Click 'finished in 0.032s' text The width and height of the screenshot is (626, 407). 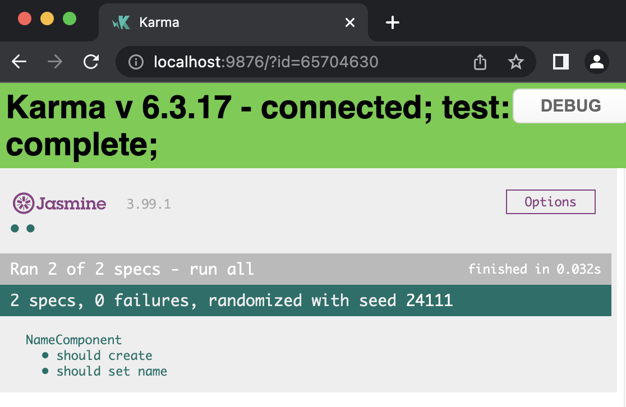pos(534,269)
